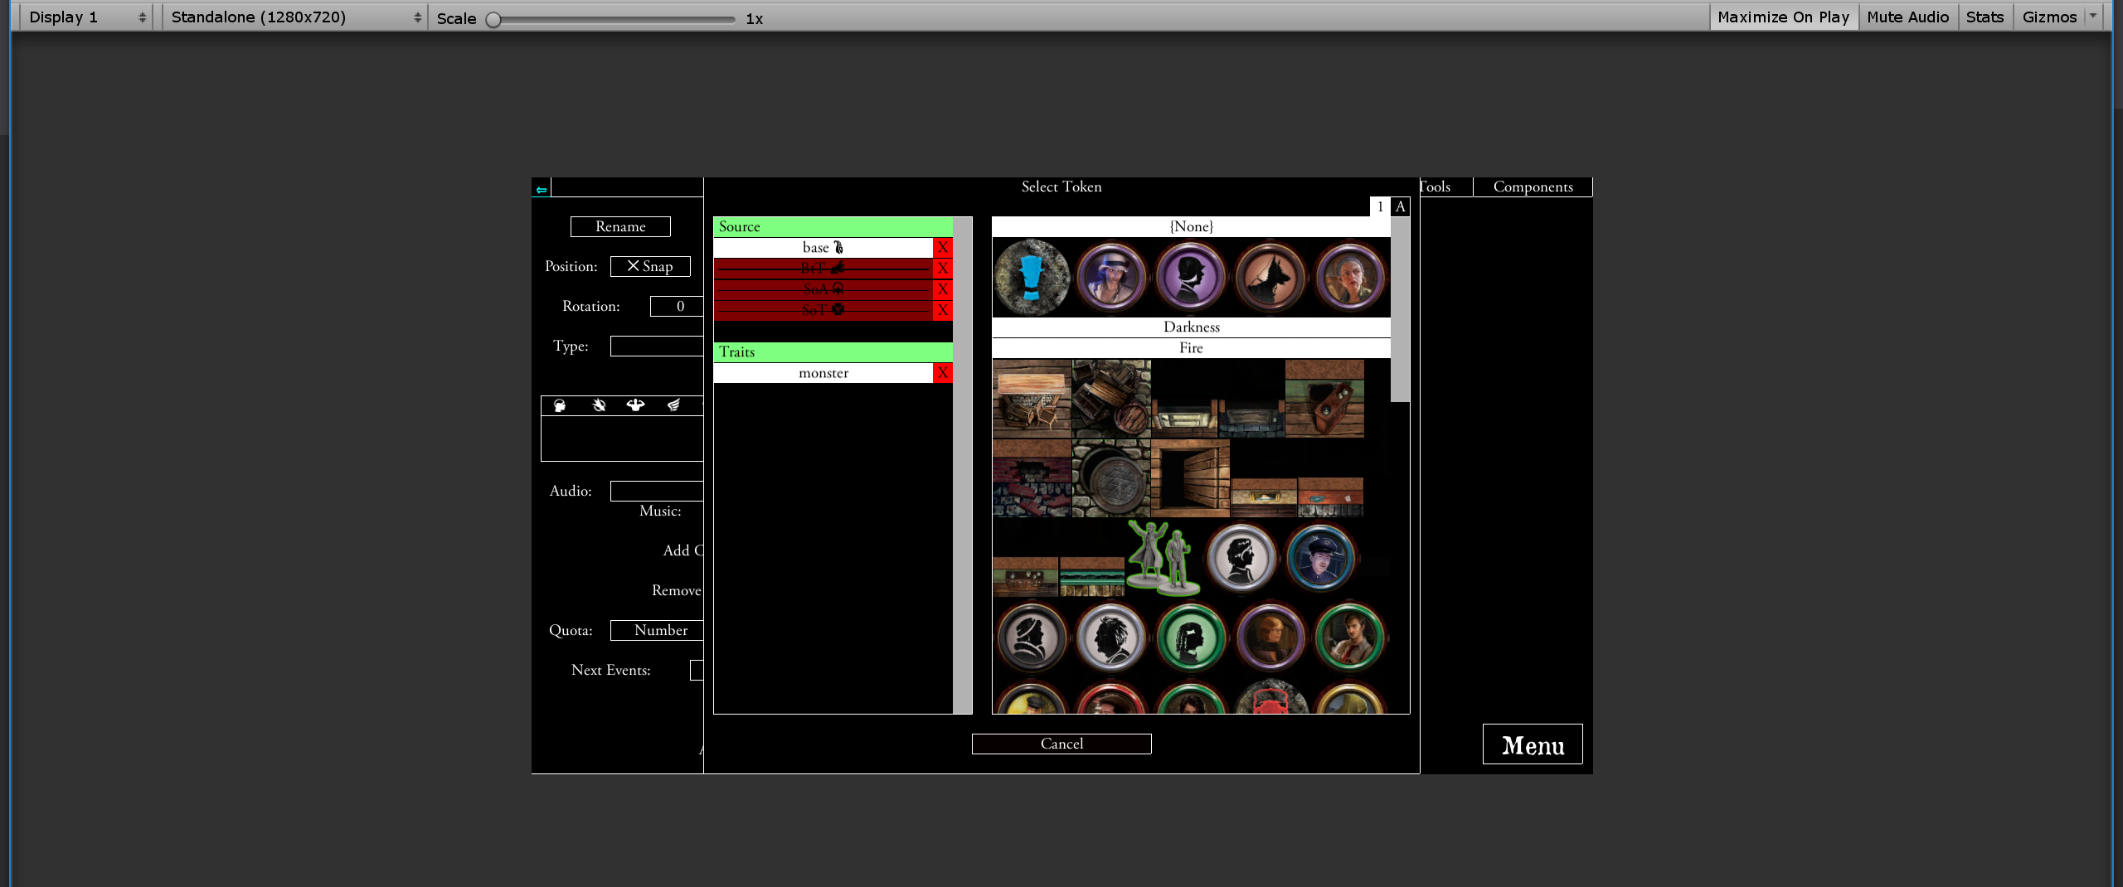Expand the Gizmos dropdown arrow
This screenshot has height=887, width=2123.
[x=2092, y=17]
